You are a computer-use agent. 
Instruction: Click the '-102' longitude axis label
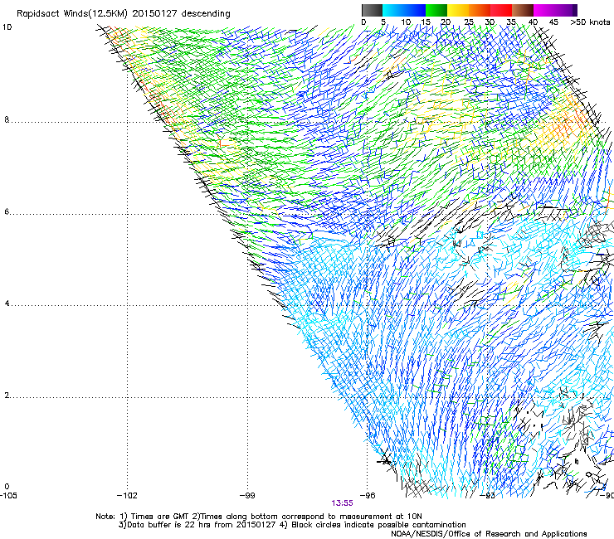pos(127,496)
